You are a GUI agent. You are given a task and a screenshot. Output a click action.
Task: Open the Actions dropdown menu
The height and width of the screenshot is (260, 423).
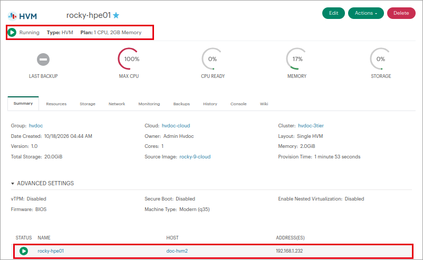[x=366, y=13]
